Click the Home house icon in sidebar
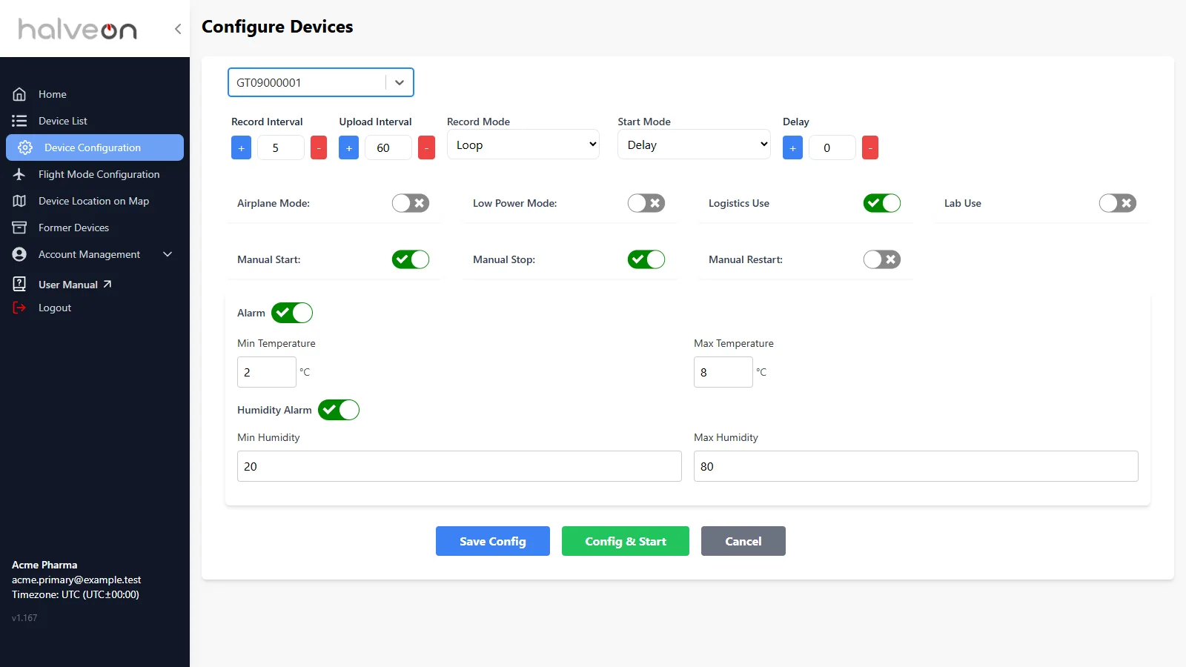Viewport: 1186px width, 667px height. 19,94
